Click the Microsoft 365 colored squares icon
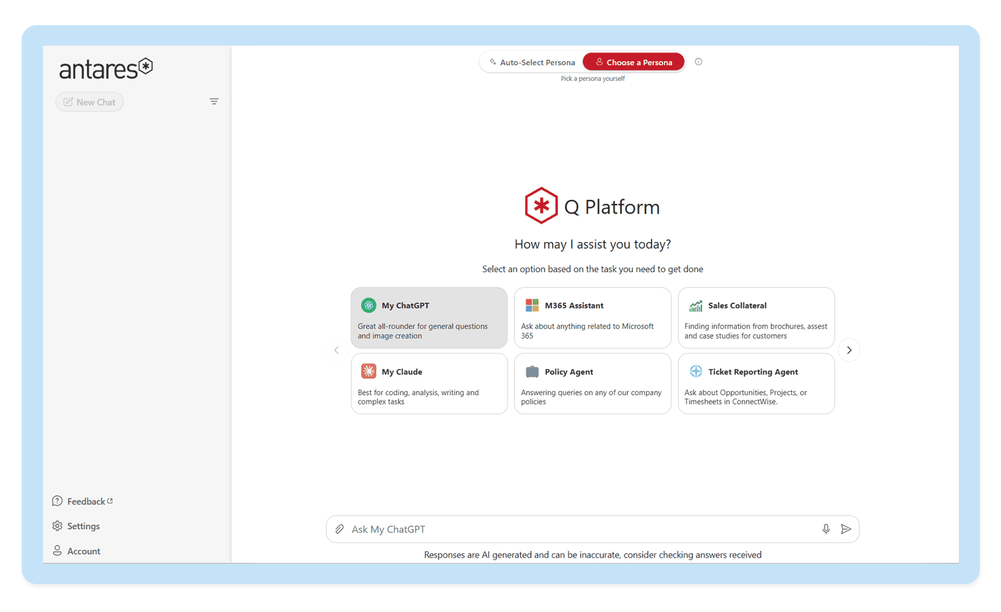The image size is (1001, 612). [532, 305]
